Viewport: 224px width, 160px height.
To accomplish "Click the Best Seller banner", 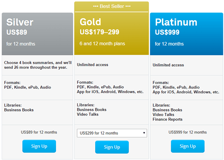I will (x=112, y=7).
